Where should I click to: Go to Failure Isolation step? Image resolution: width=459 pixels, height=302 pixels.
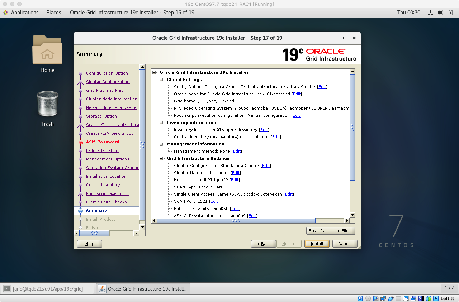coord(102,150)
